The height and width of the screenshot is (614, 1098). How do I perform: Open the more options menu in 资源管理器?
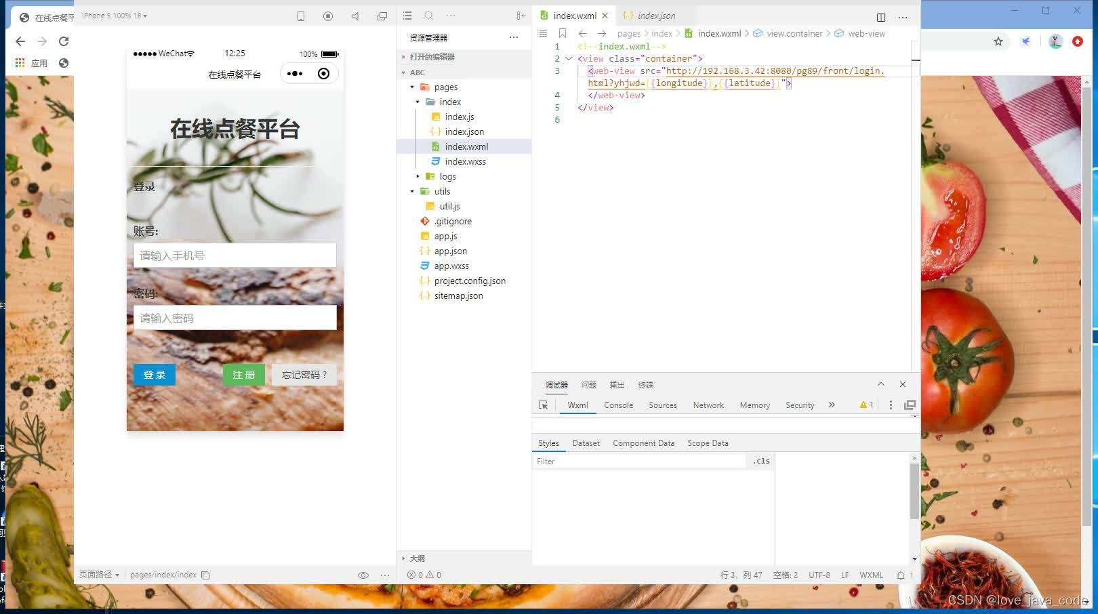point(514,37)
